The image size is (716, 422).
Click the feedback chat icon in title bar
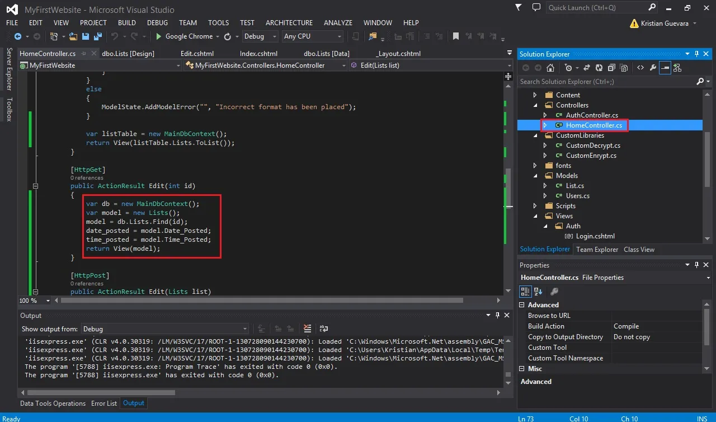tap(536, 8)
